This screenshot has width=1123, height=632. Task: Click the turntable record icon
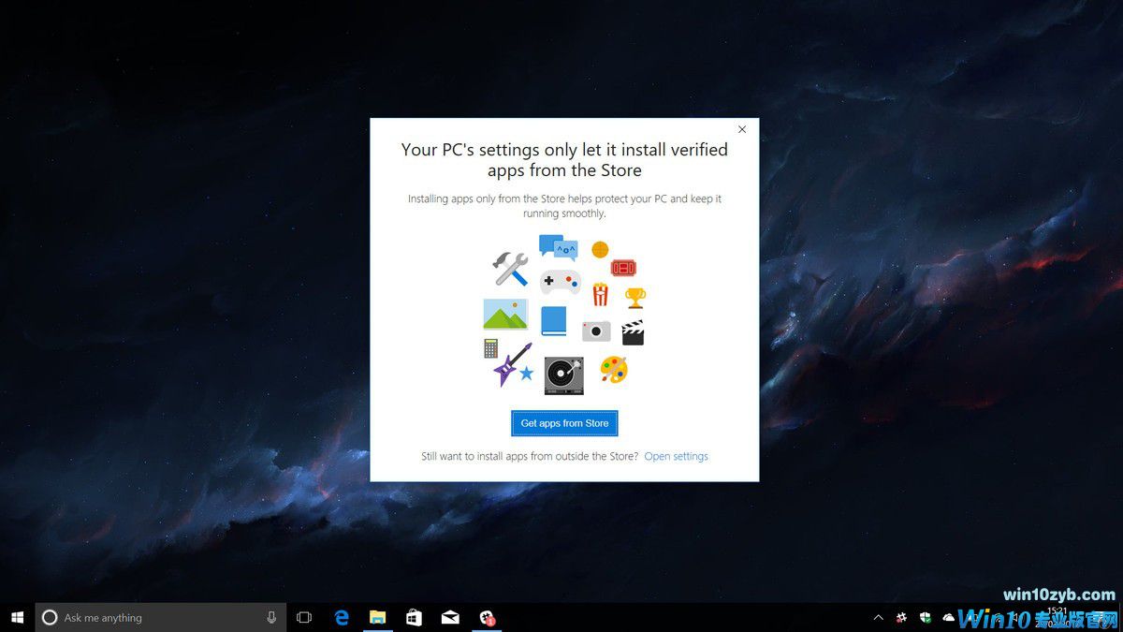click(562, 374)
